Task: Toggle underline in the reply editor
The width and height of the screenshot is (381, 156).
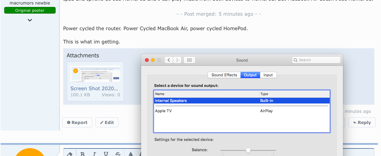Action: pos(106,154)
